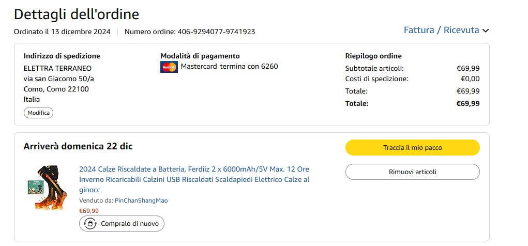
Task: Expand the Fattura / Ricevuta chevron arrow
Action: (486, 31)
